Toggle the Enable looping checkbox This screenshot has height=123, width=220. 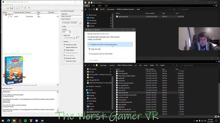[x=65, y=50]
